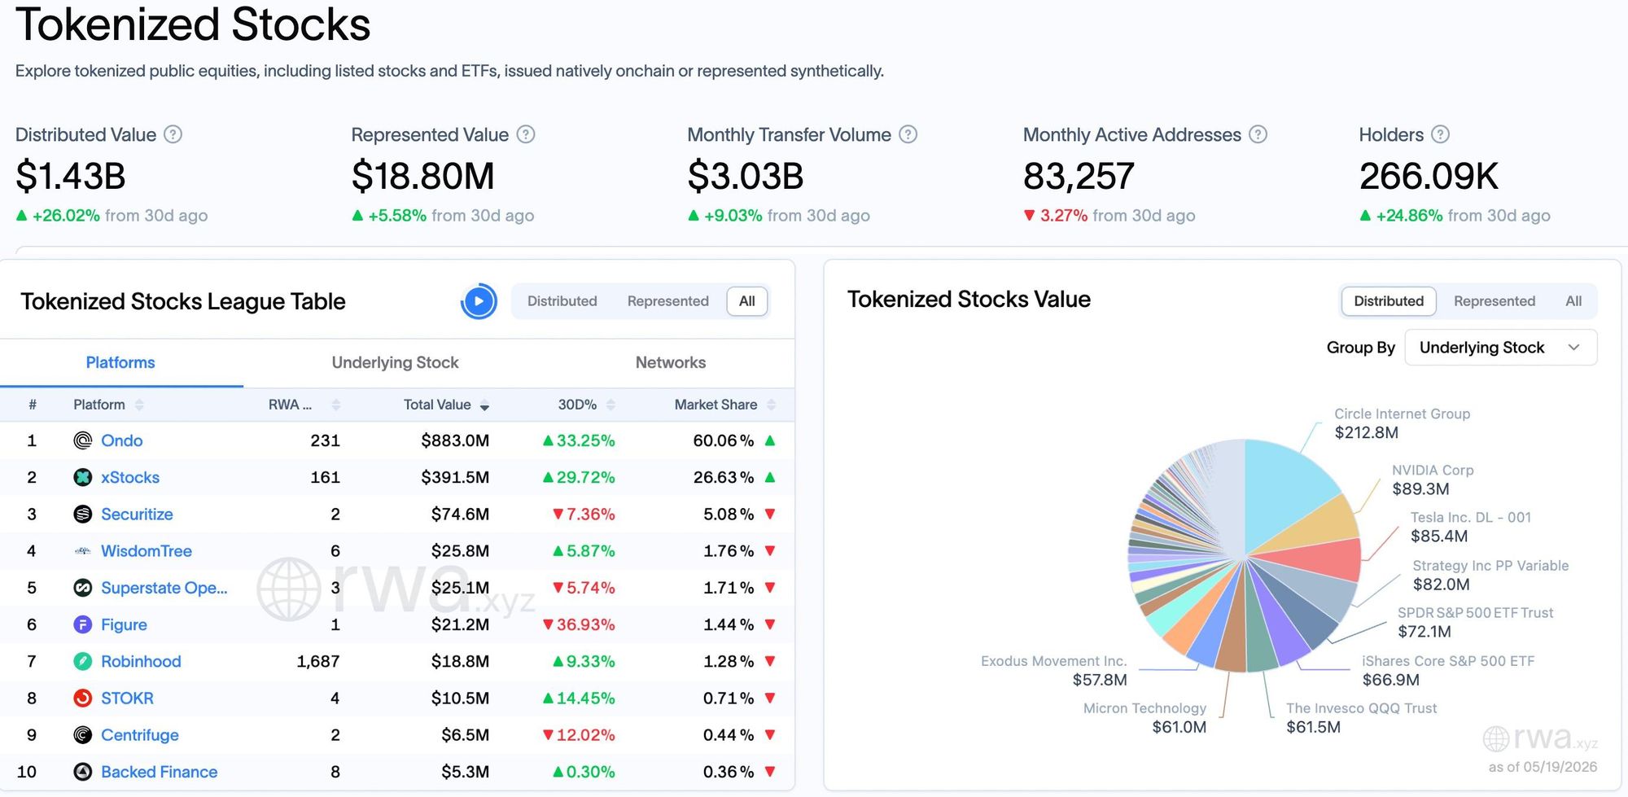Click Monthly Active Addresses help icon
1628x797 pixels.
click(1258, 134)
